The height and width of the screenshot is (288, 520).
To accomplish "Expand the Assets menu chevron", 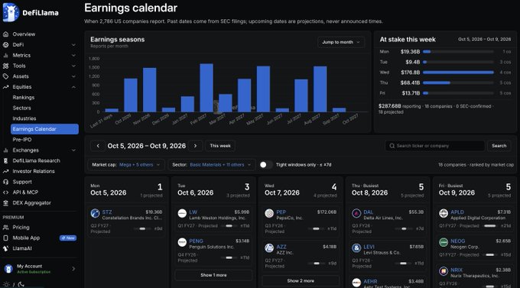I will [x=73, y=76].
